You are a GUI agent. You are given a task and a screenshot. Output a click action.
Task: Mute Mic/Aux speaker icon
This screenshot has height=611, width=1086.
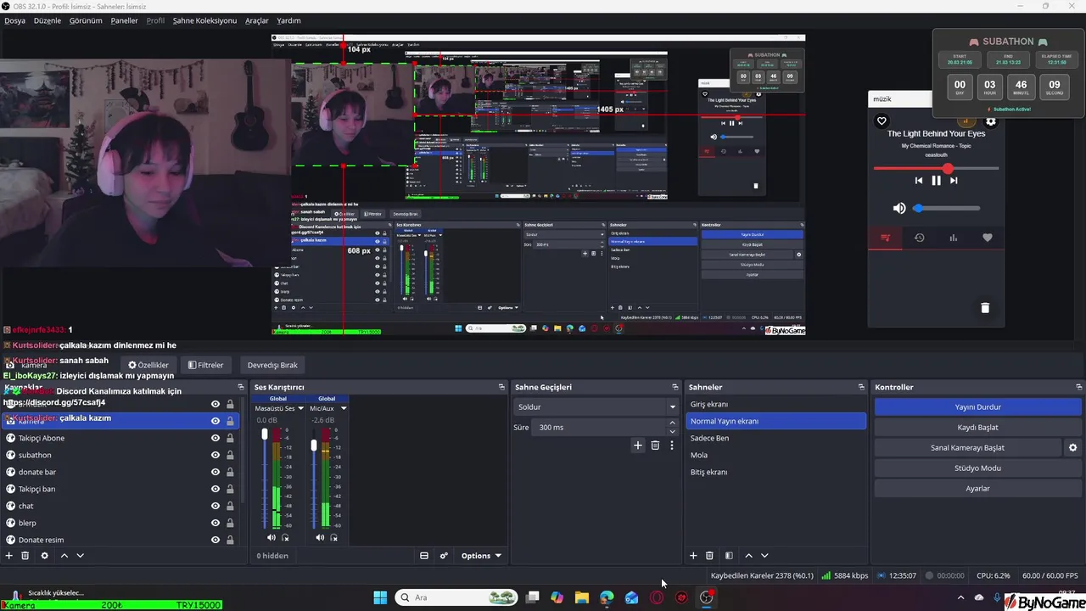[320, 537]
